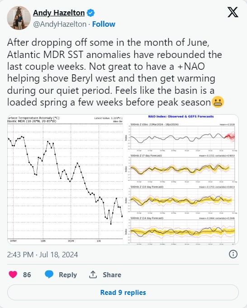Open Read 9 replies

(123, 292)
